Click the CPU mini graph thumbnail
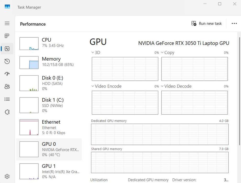The height and width of the screenshot is (183, 241). pos(29,44)
